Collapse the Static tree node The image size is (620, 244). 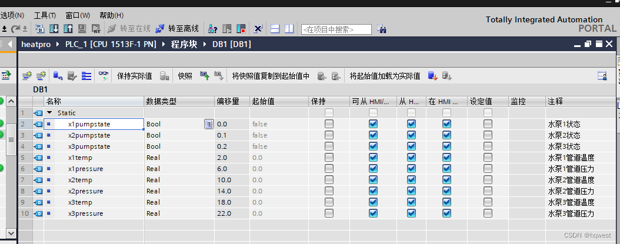pos(49,113)
